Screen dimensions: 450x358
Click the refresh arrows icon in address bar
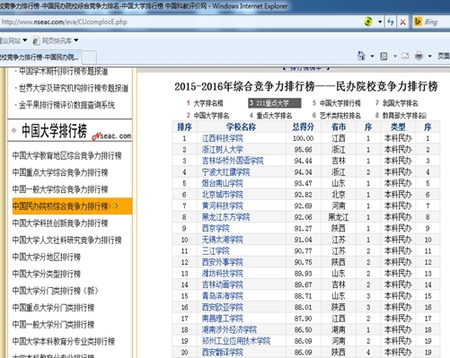pyautogui.click(x=391, y=22)
